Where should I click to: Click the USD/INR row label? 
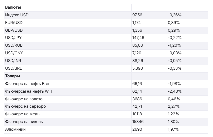[x=14, y=61]
